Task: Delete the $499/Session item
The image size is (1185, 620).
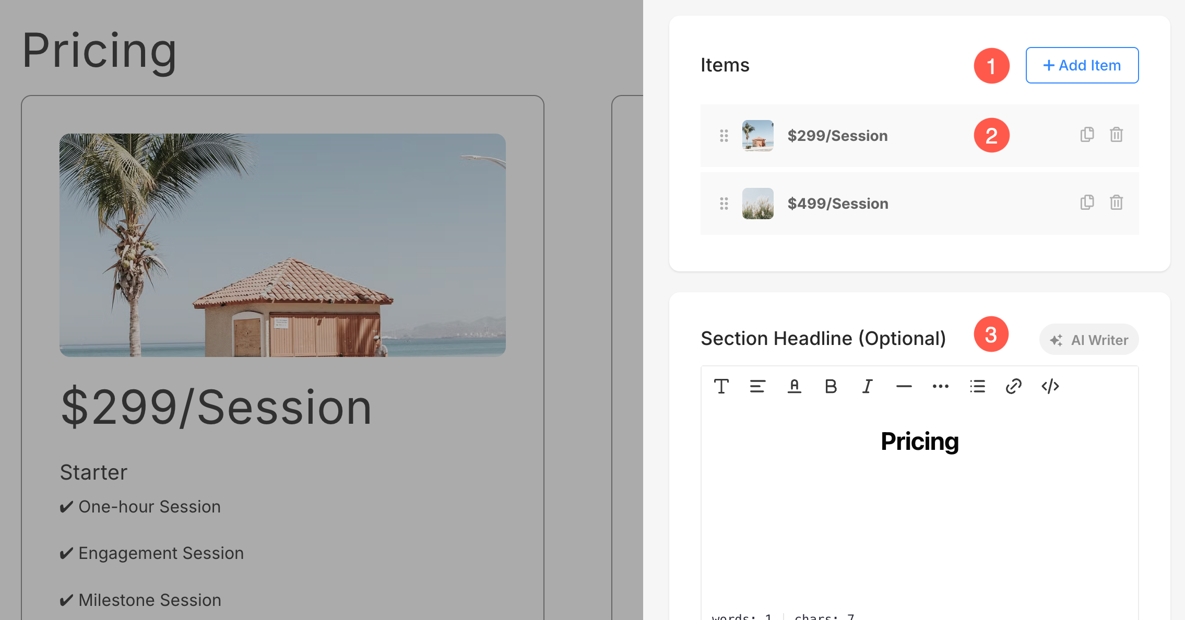Action: [1116, 202]
